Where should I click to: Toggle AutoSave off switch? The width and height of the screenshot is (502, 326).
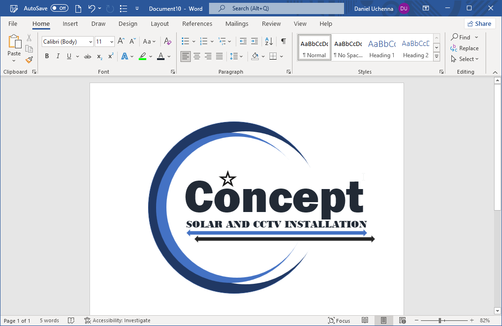tap(60, 8)
